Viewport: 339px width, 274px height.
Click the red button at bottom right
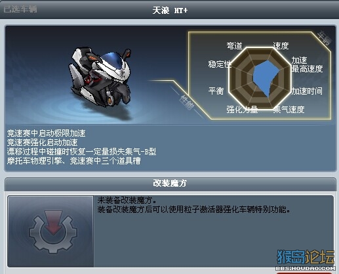pos(304,273)
